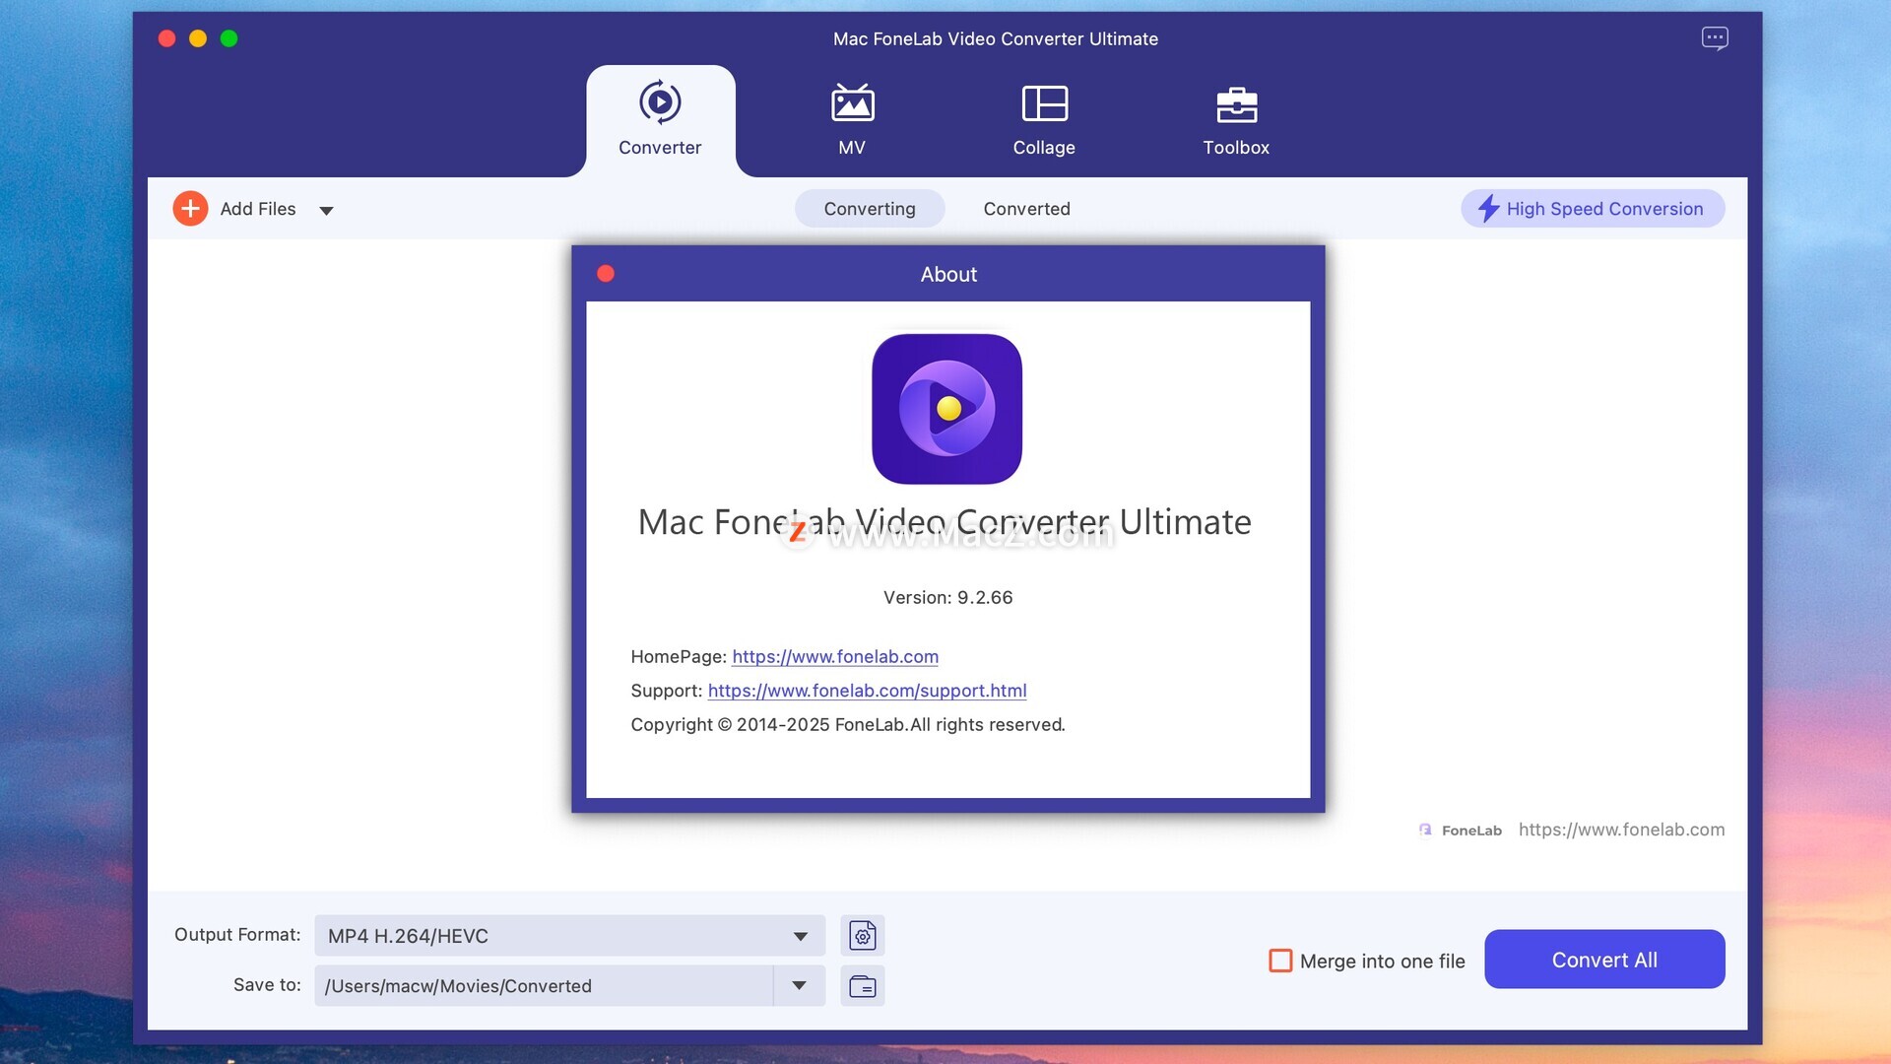The image size is (1891, 1064).
Task: Open the Collage tab
Action: pos(1044,120)
